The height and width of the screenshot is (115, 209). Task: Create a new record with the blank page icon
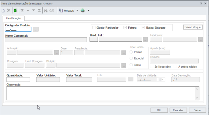(x=3, y=11)
